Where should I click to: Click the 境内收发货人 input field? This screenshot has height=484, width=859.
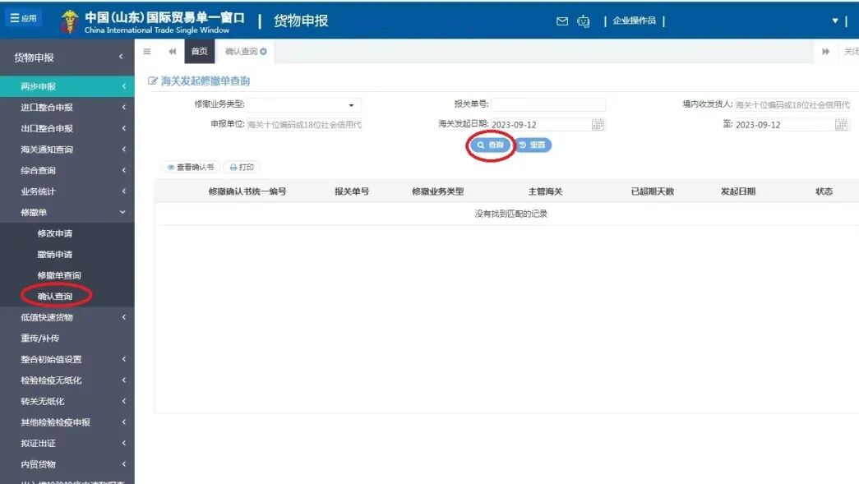pos(792,104)
